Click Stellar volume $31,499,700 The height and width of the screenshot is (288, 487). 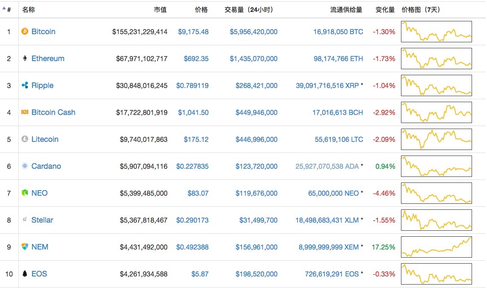258,220
